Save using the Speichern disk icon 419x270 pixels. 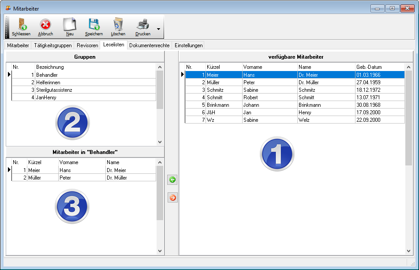(94, 24)
